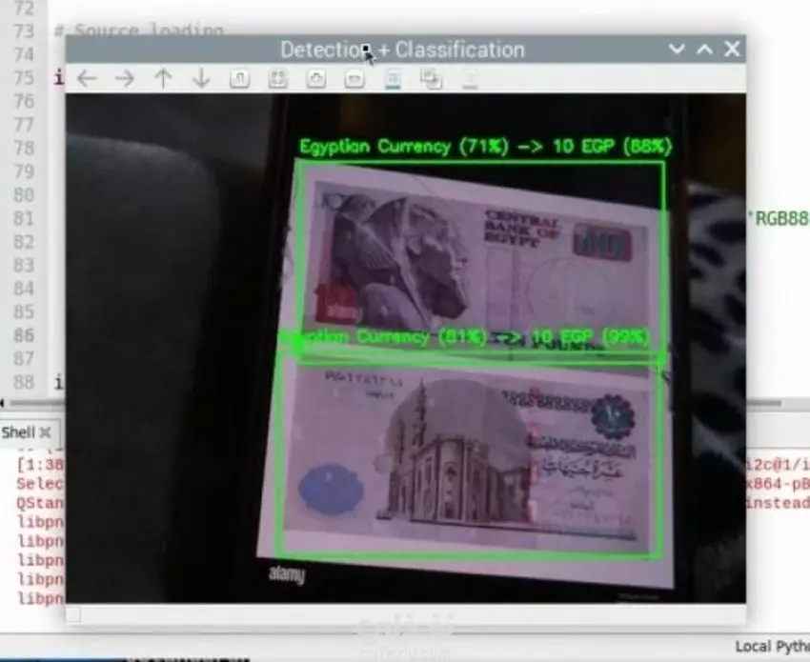Open the Local Python interpreter selector

pos(772,647)
